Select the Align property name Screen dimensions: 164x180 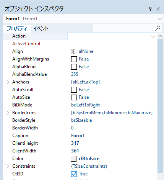coord(18,51)
